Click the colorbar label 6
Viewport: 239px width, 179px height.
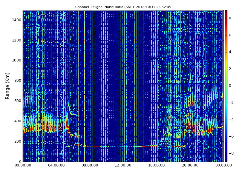(x=230, y=35)
